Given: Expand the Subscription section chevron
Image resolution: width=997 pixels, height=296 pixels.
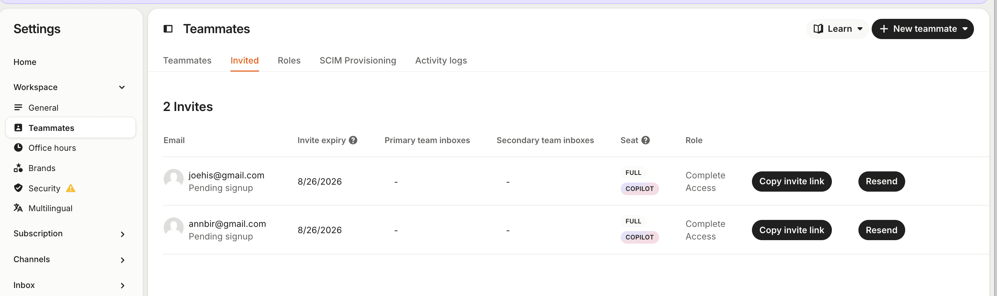Looking at the screenshot, I should pyautogui.click(x=122, y=234).
